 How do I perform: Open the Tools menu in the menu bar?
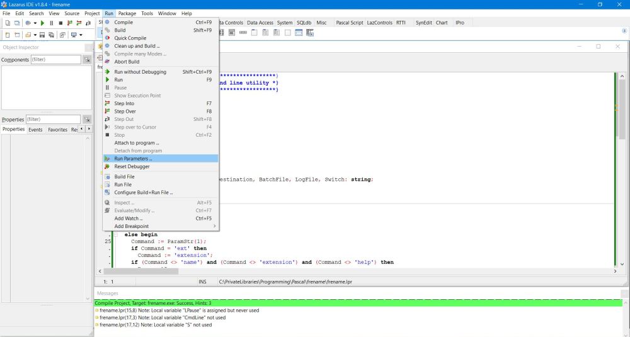point(147,13)
